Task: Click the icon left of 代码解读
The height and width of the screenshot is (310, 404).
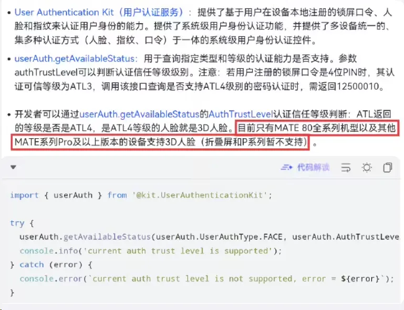Action: coord(286,168)
